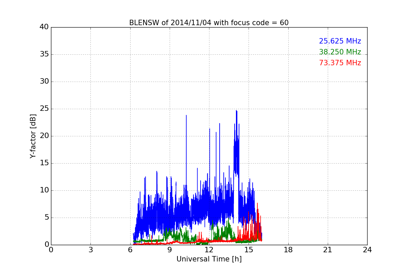Click the y-axis tick value 5
This screenshot has width=408, height=272.
coord(46,218)
